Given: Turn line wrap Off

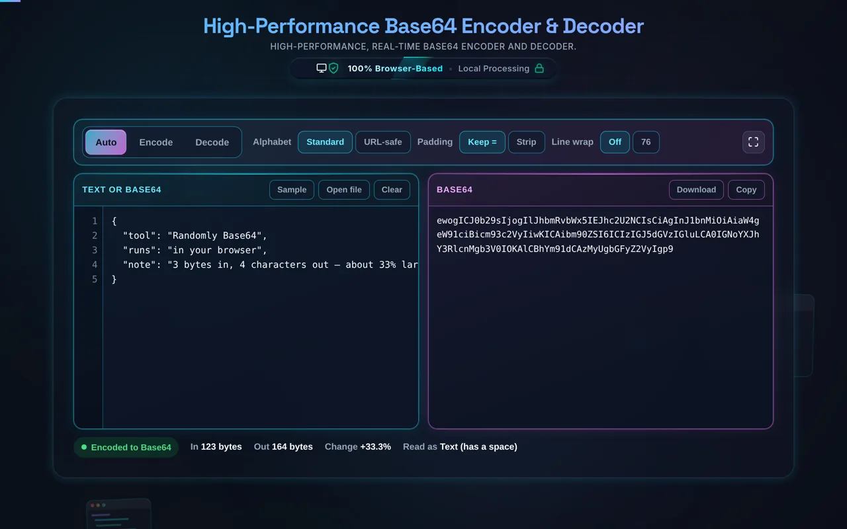Looking at the screenshot, I should pyautogui.click(x=615, y=142).
